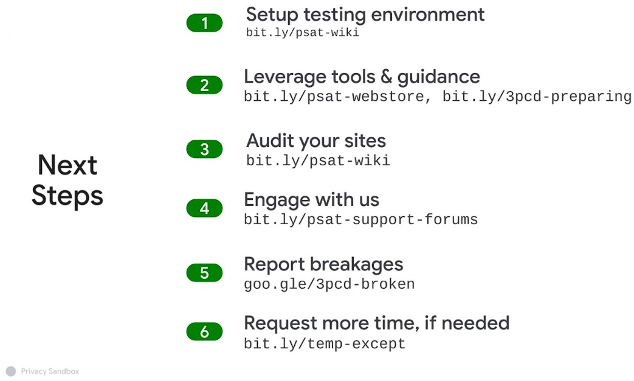Click the green number 1 badge
The height and width of the screenshot is (381, 634).
204,24
